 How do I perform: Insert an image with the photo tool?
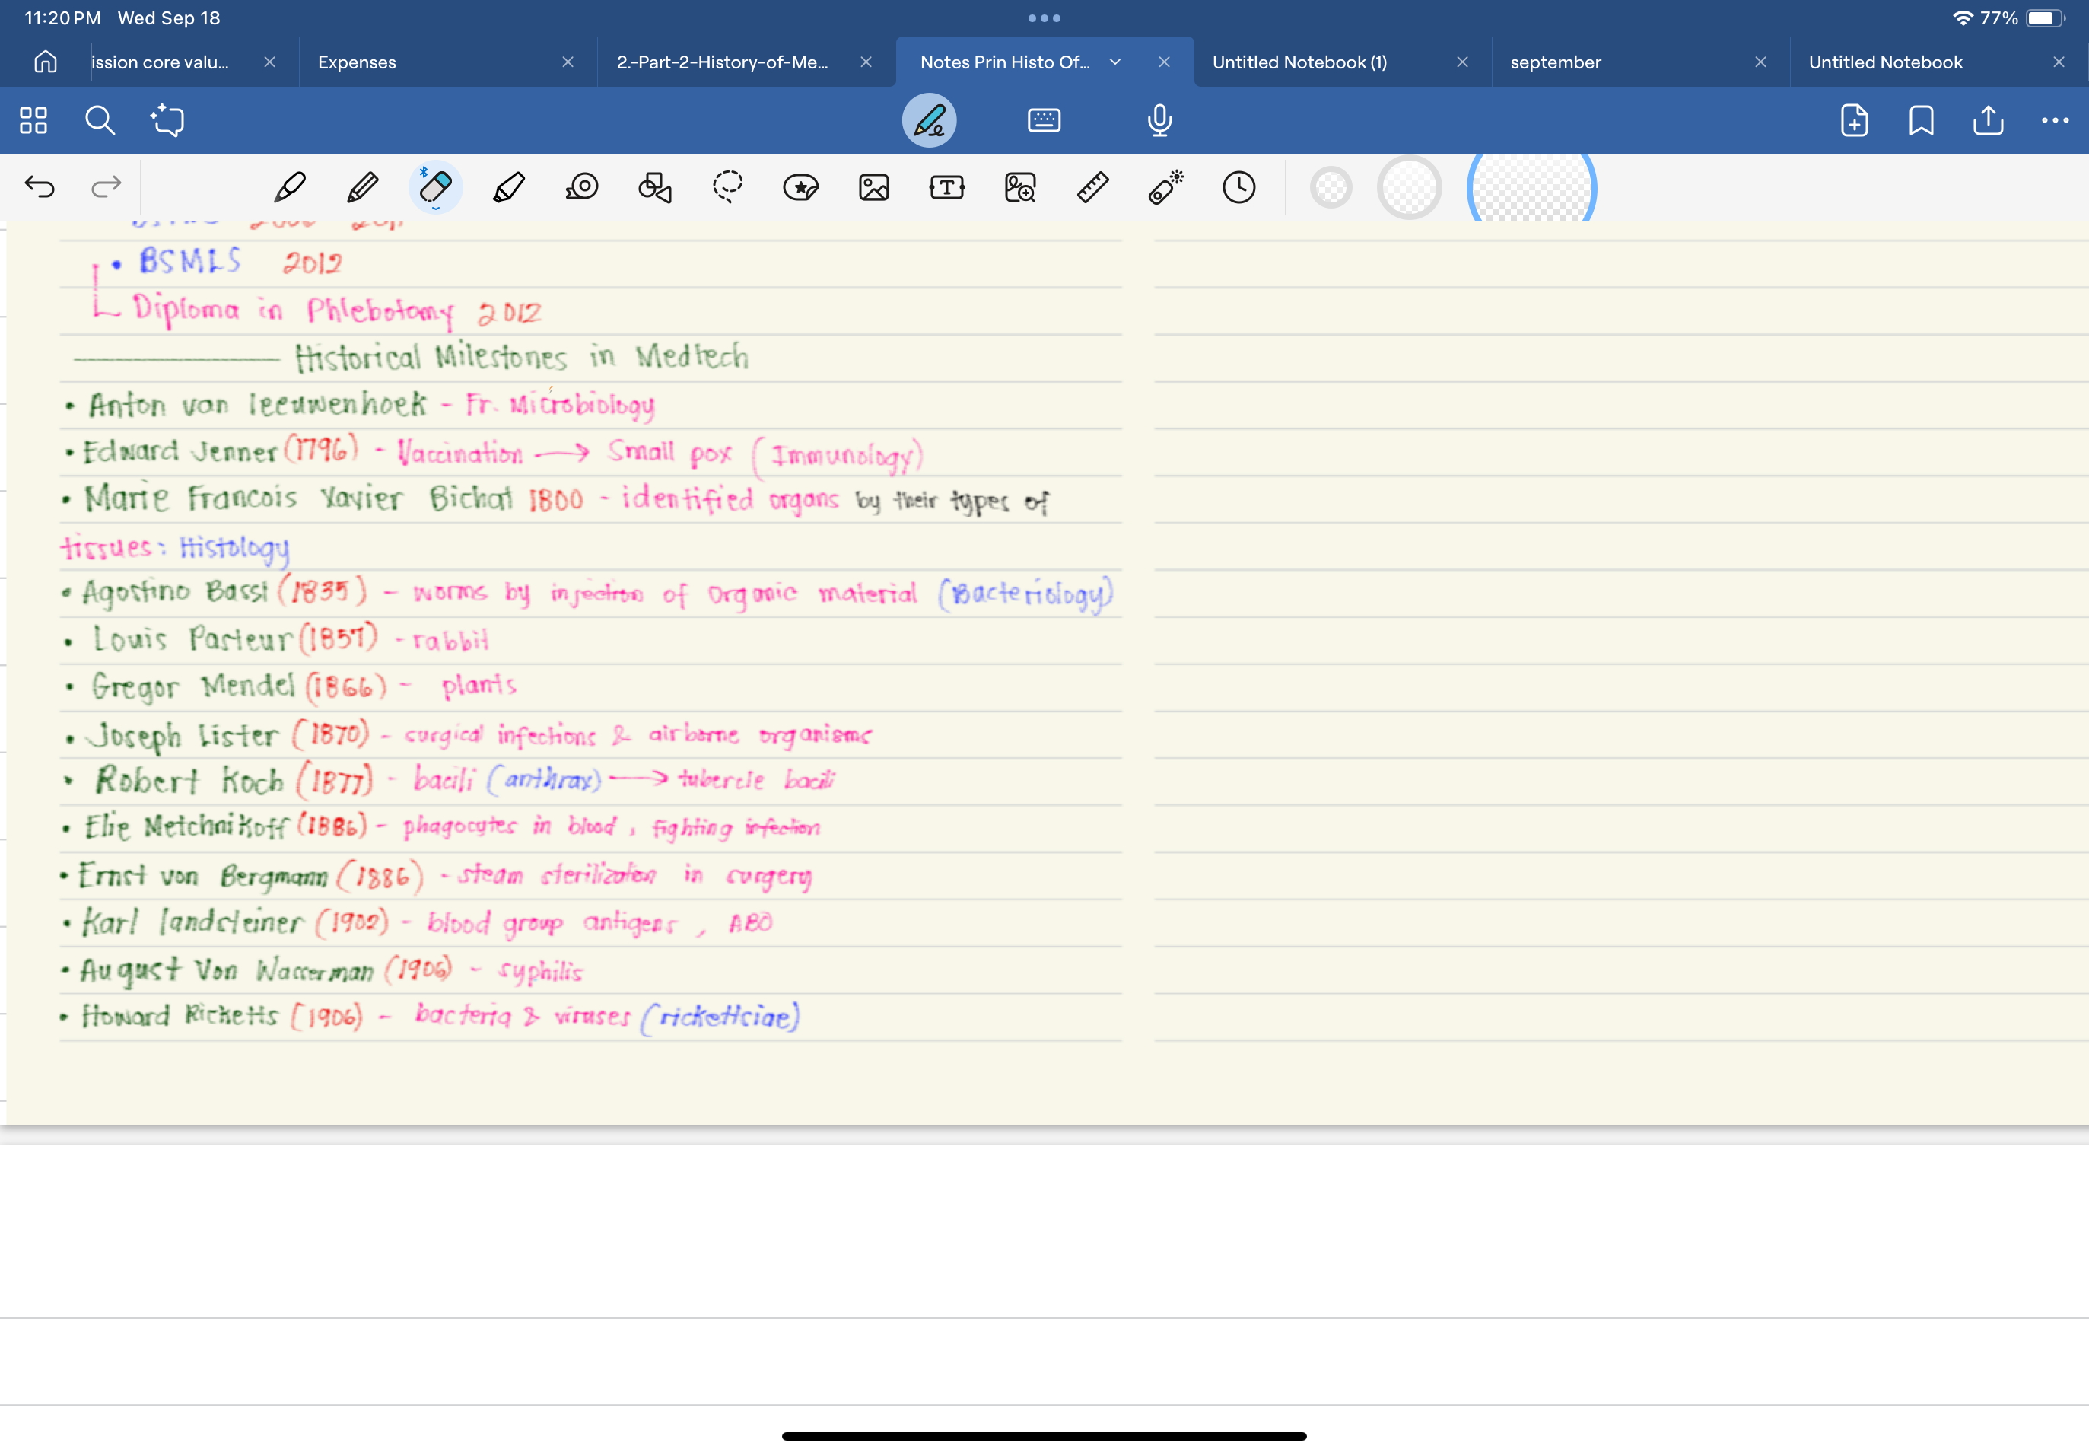[873, 187]
